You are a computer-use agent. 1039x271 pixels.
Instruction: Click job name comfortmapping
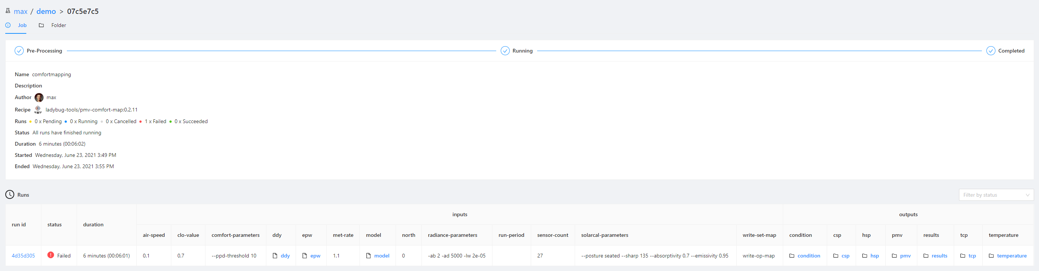coord(51,75)
